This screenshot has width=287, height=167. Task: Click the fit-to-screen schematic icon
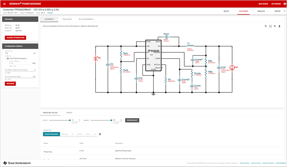click(x=270, y=26)
